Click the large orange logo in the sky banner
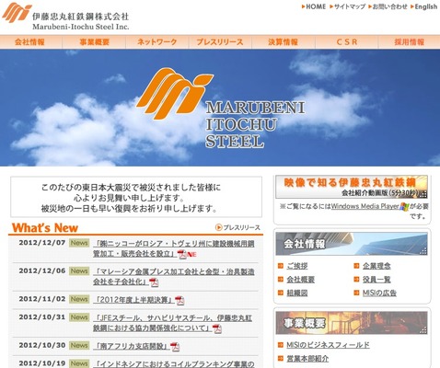The height and width of the screenshot is (368, 440). 175,93
